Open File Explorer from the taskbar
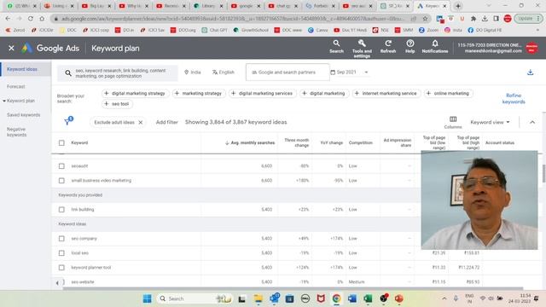Viewport: 546px width, 307px height. [258, 298]
